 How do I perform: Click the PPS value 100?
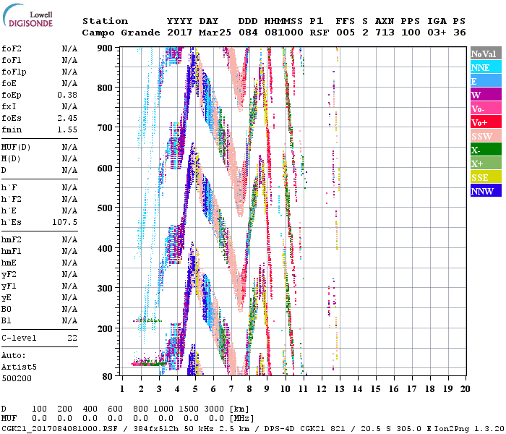[411, 33]
